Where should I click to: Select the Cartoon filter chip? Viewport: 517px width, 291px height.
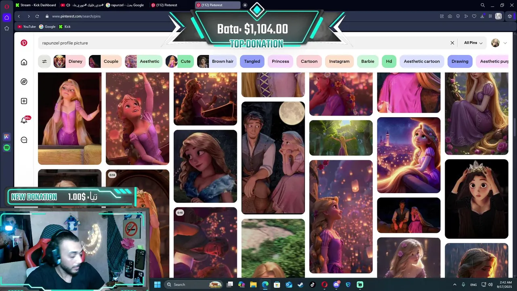point(309,61)
